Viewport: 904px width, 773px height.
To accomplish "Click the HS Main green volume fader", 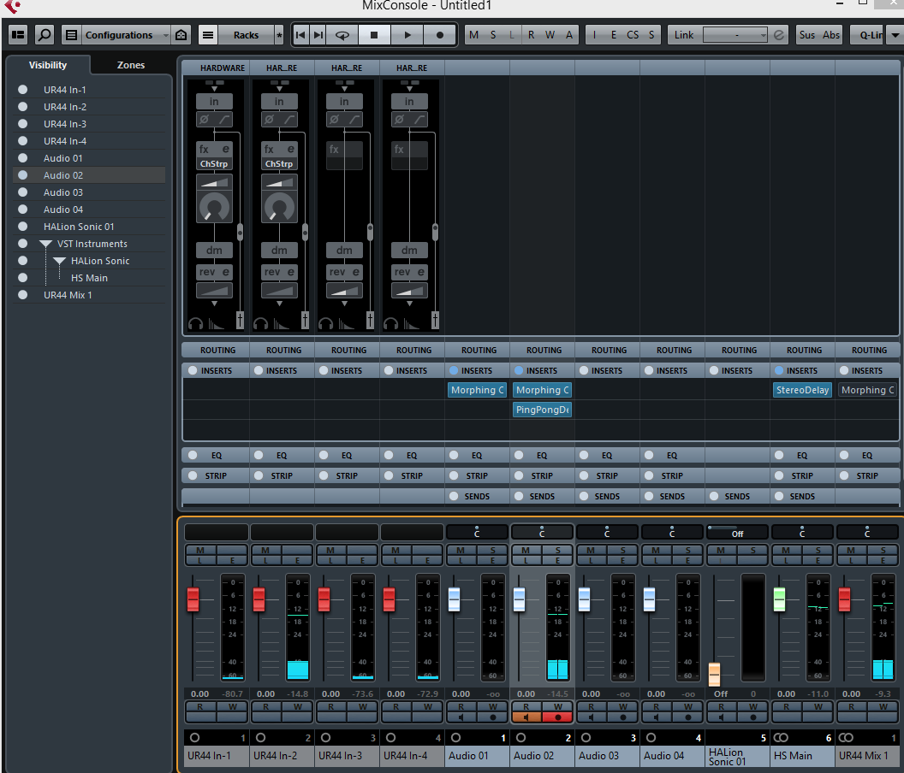I will (779, 599).
